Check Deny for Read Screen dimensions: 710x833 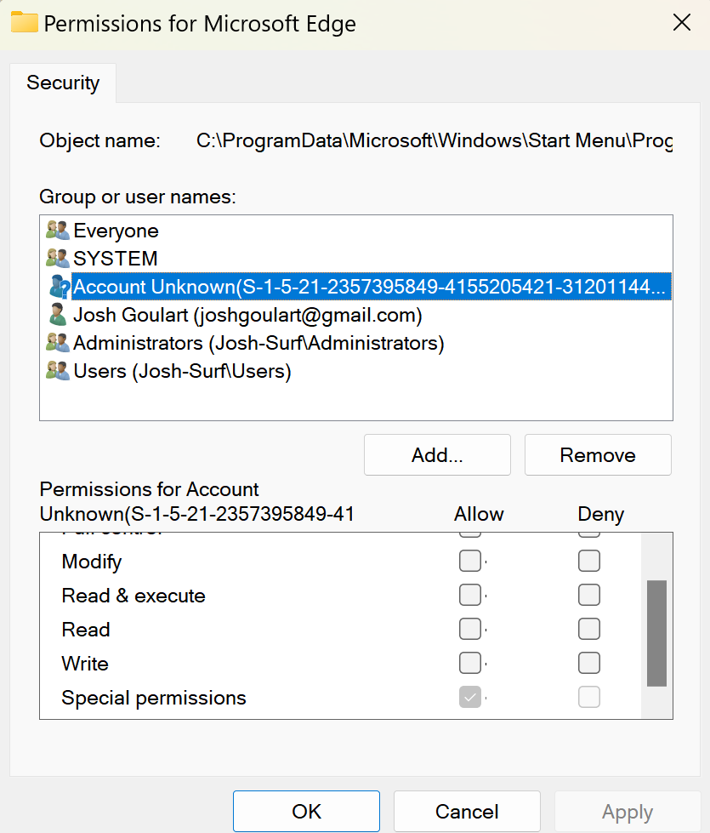click(x=589, y=629)
